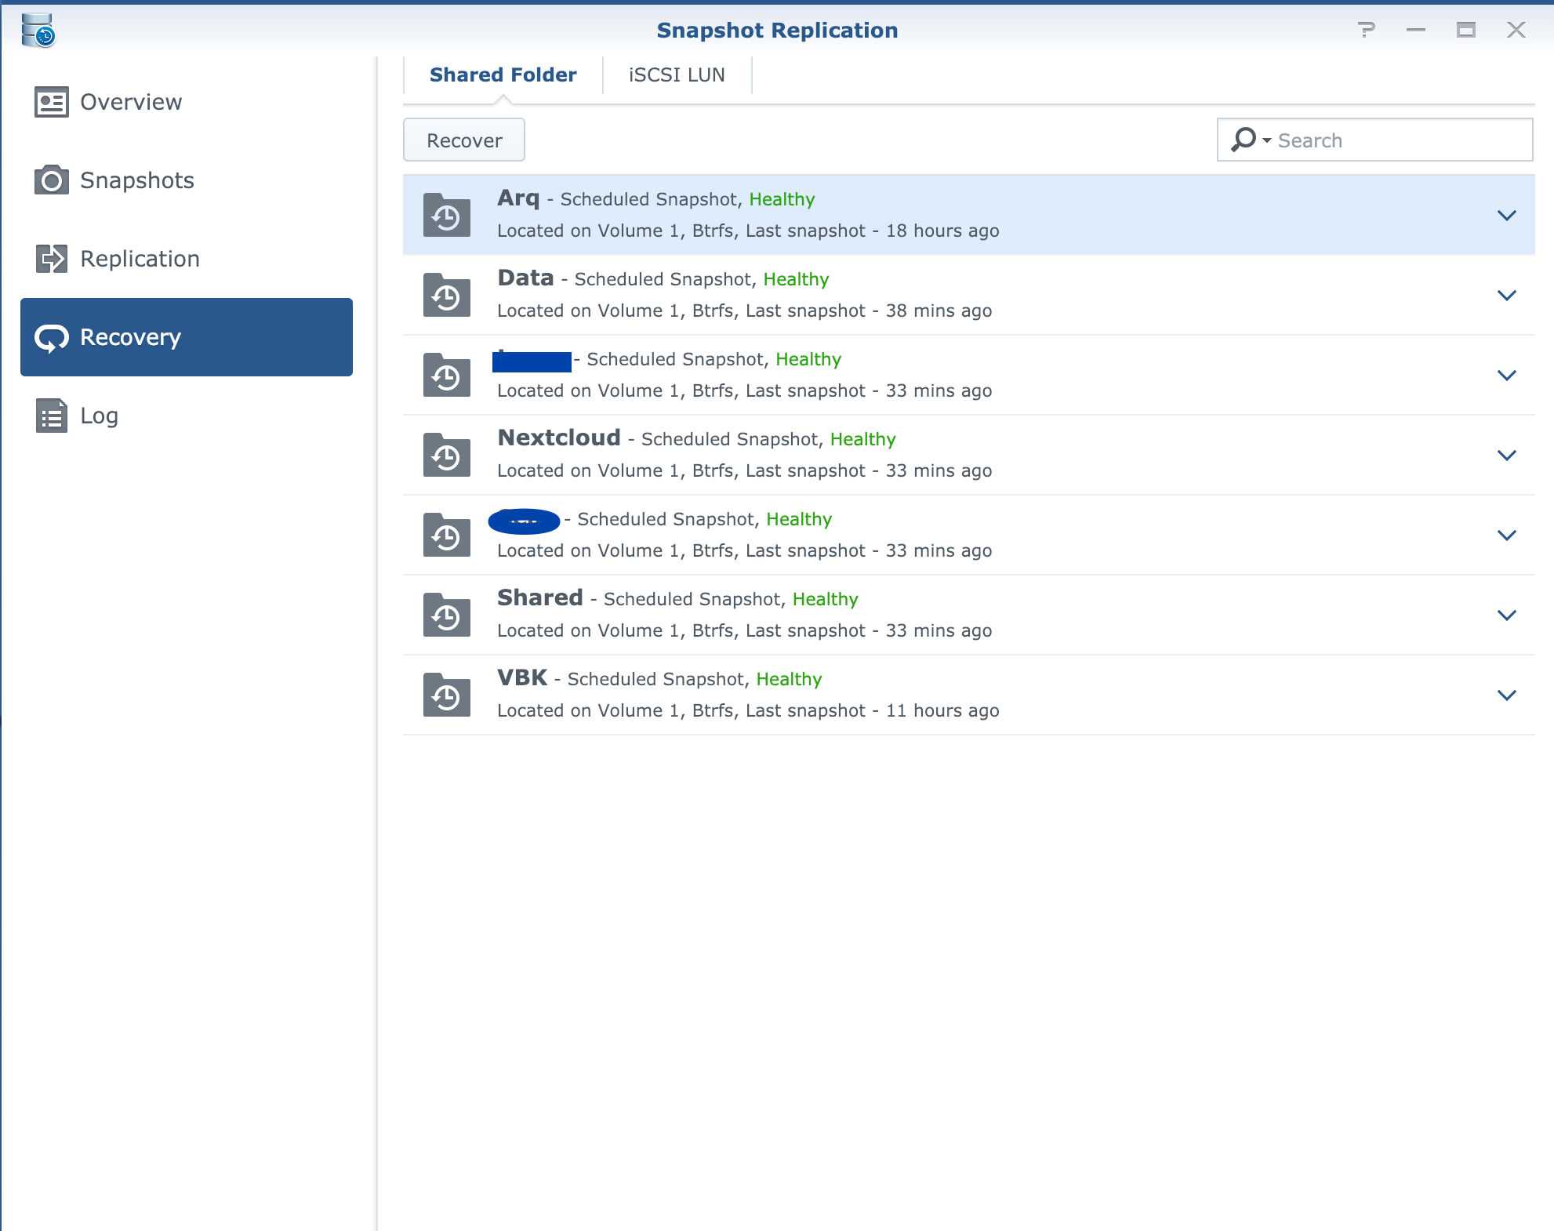Click '11 hours ago' last snapshot text
This screenshot has height=1231, width=1554.
(x=942, y=710)
